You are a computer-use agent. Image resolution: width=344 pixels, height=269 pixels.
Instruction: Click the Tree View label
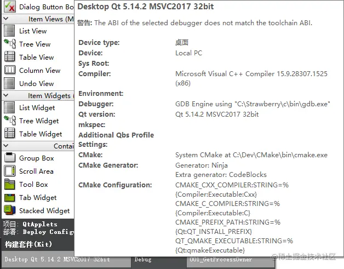pos(35,44)
